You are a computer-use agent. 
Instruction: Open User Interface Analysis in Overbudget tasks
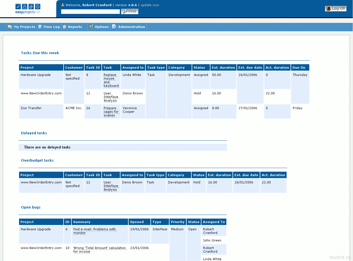coord(111,186)
